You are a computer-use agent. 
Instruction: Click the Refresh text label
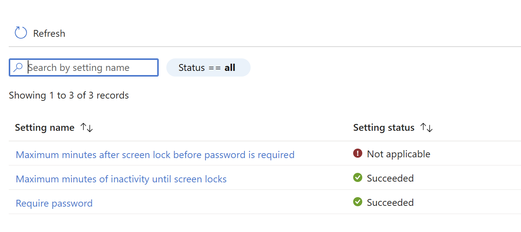49,33
